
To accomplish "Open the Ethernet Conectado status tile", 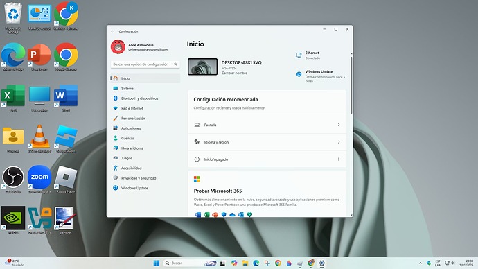I will pos(308,55).
